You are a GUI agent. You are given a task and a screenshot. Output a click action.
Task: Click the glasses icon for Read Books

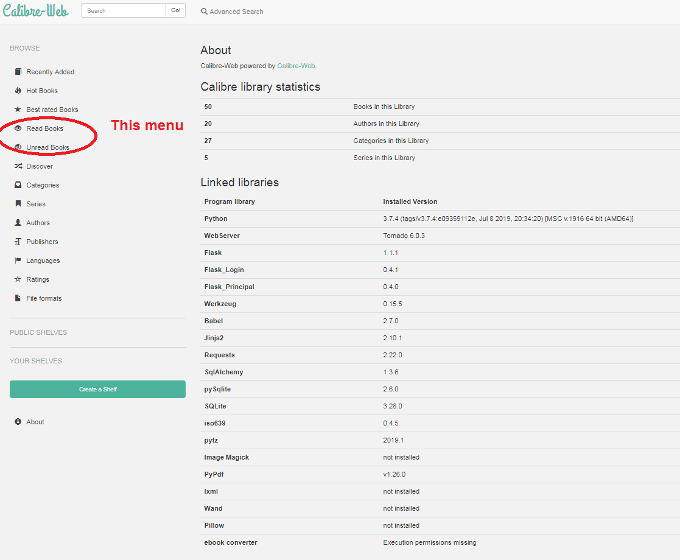(18, 128)
